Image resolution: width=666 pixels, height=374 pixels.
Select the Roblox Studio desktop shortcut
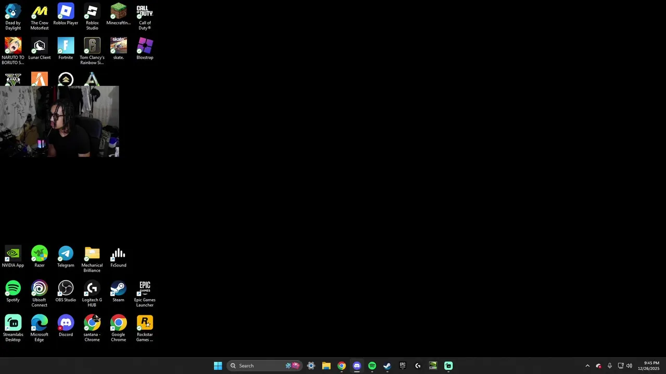click(x=92, y=17)
